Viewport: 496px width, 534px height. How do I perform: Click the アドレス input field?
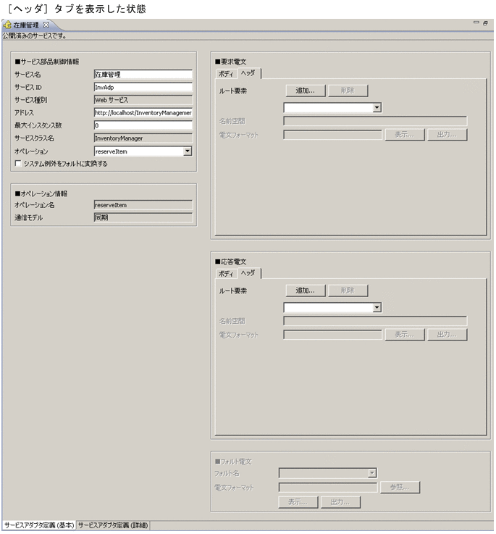[x=143, y=113]
